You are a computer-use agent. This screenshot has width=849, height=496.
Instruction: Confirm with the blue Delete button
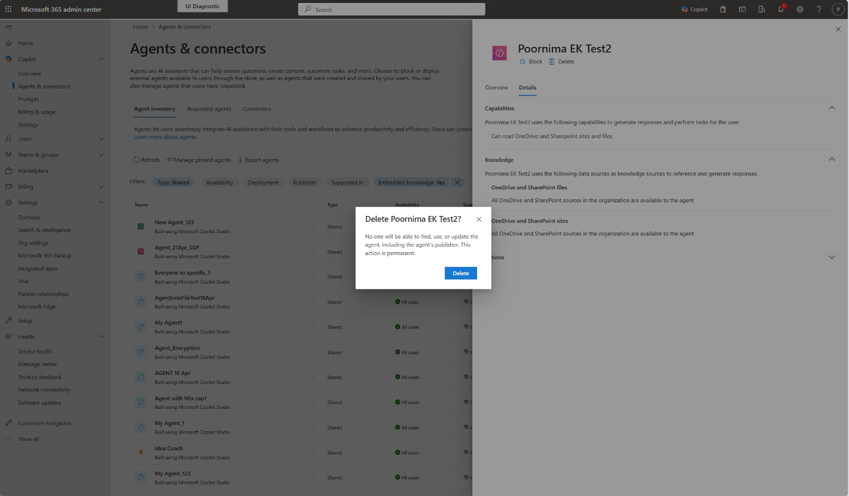tap(460, 273)
